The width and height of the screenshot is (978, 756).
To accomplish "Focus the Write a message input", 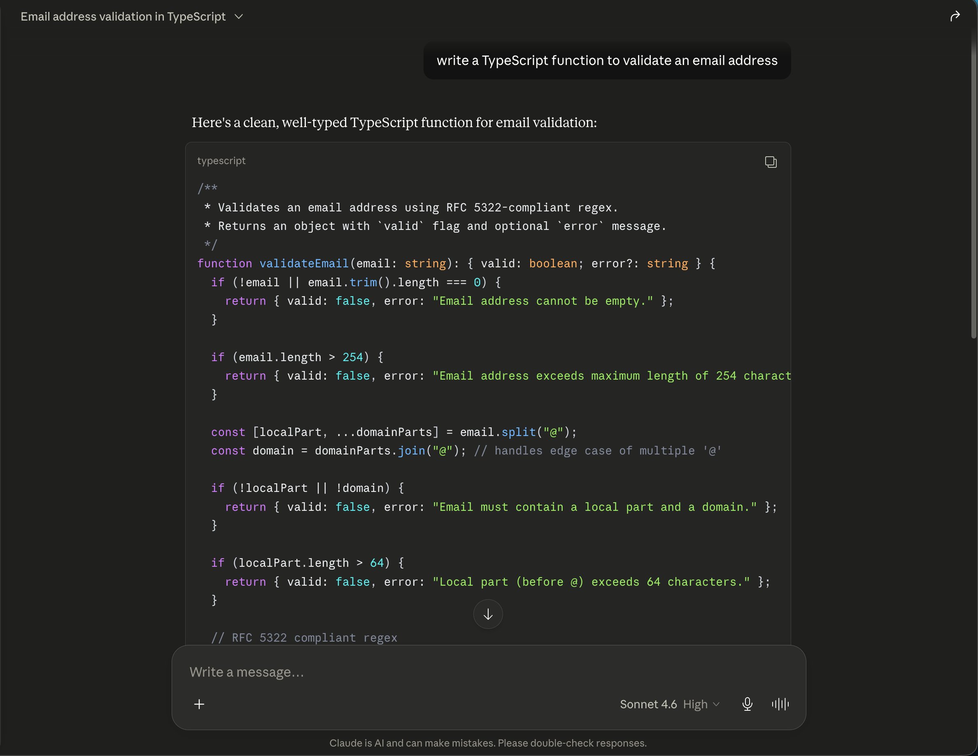I will [488, 672].
